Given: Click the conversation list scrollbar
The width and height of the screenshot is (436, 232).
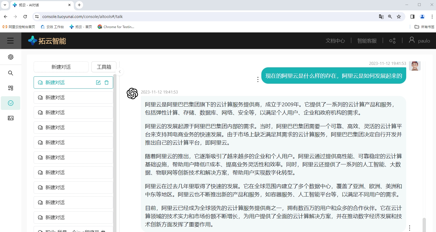Looking at the screenshot, I should point(115,153).
